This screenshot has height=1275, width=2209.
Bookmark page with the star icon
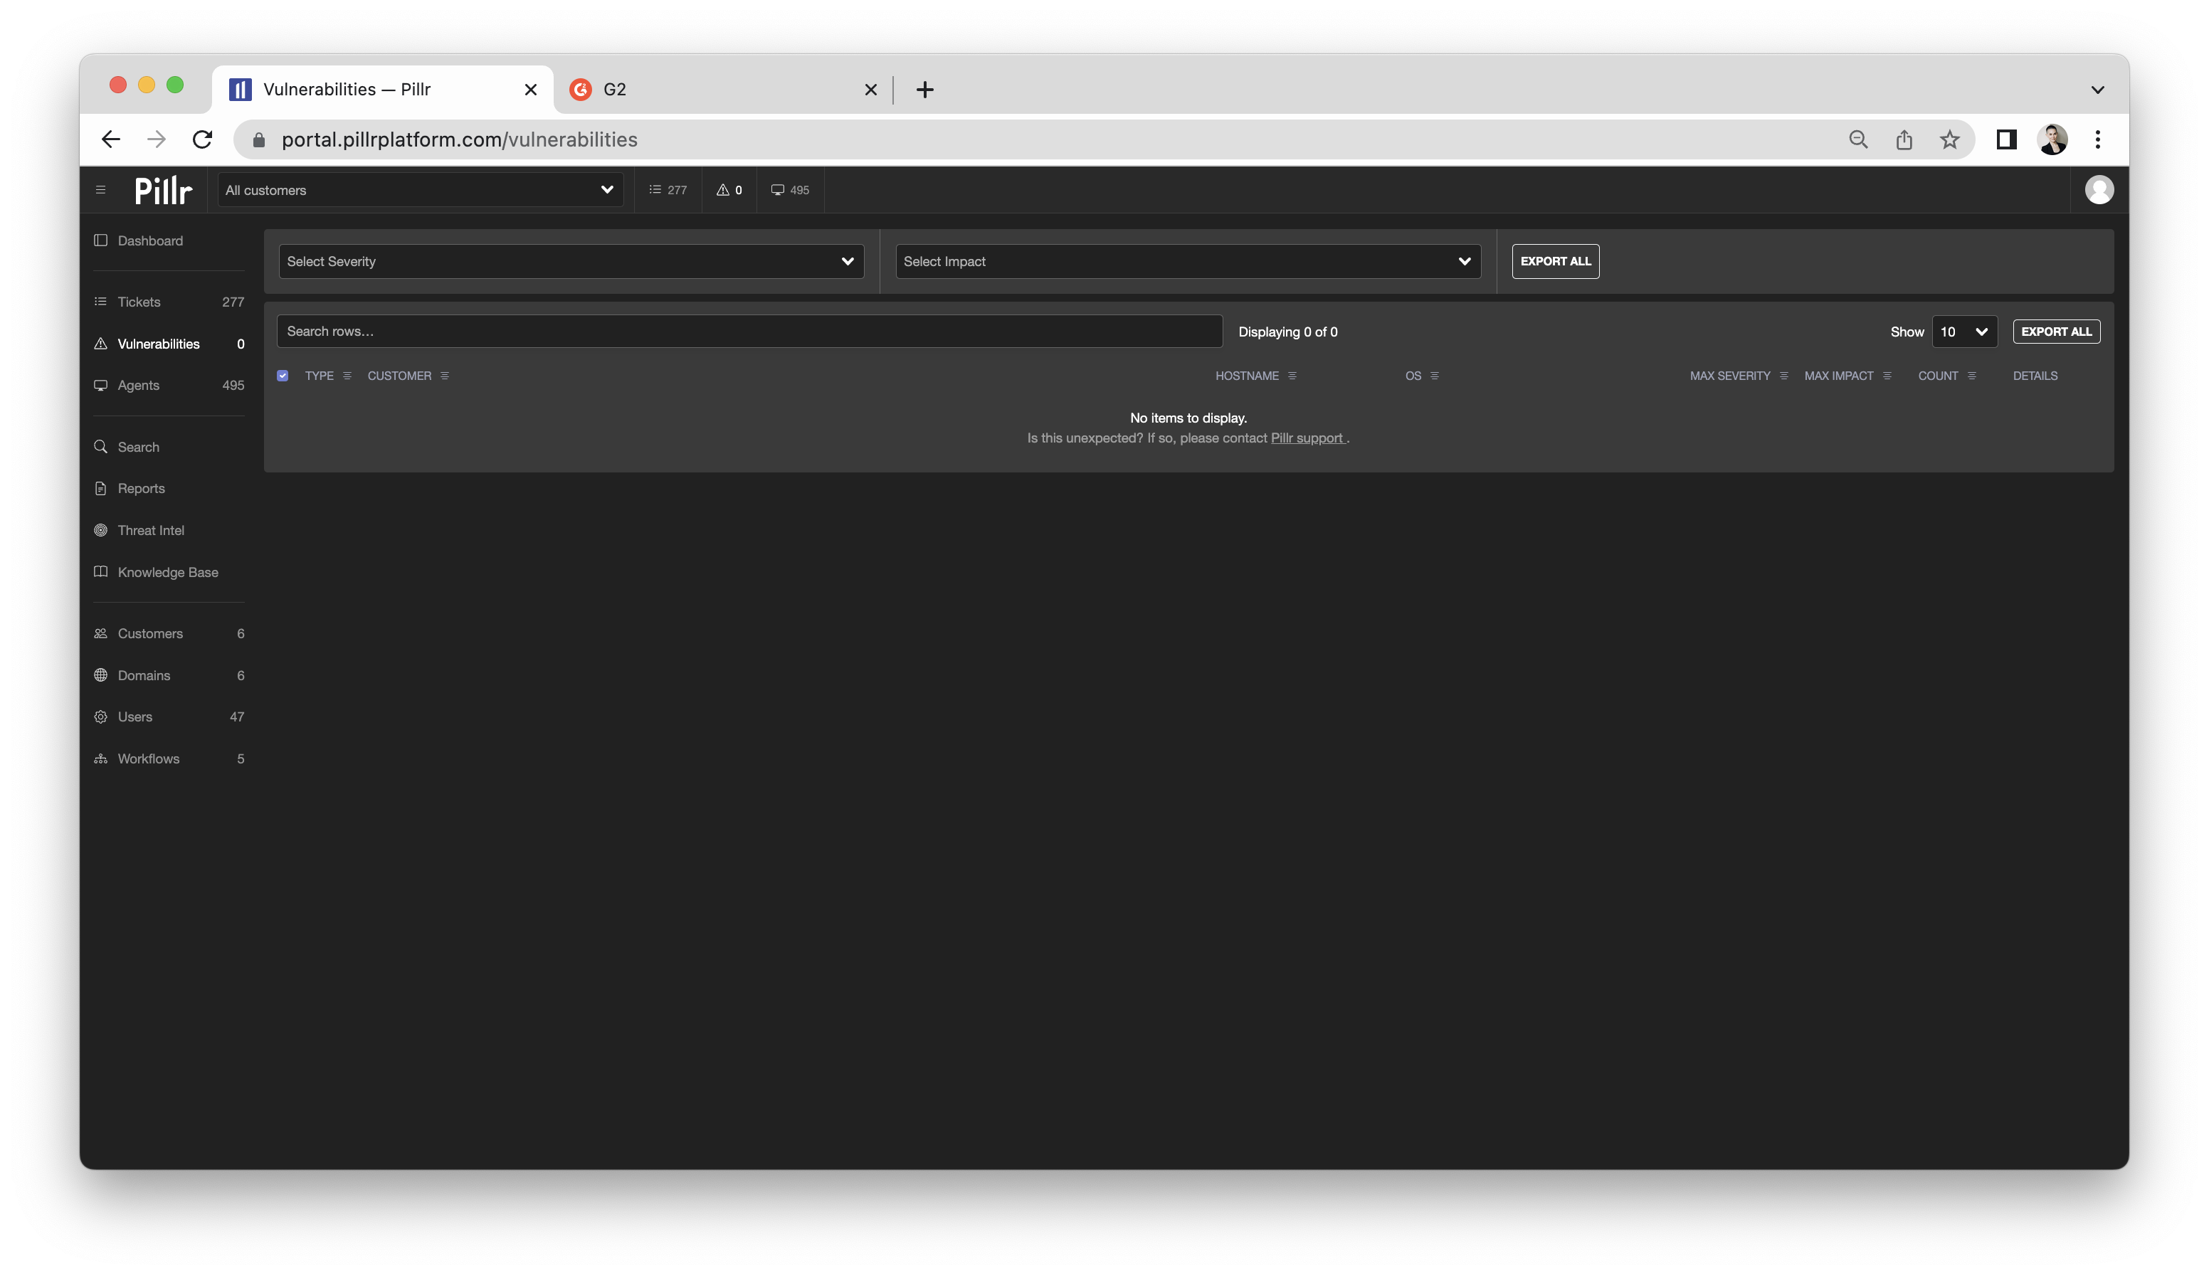[x=1949, y=140]
